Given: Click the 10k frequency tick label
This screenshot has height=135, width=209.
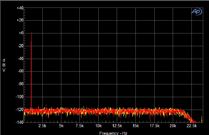Looking at the screenshot, I should (x=98, y=126).
